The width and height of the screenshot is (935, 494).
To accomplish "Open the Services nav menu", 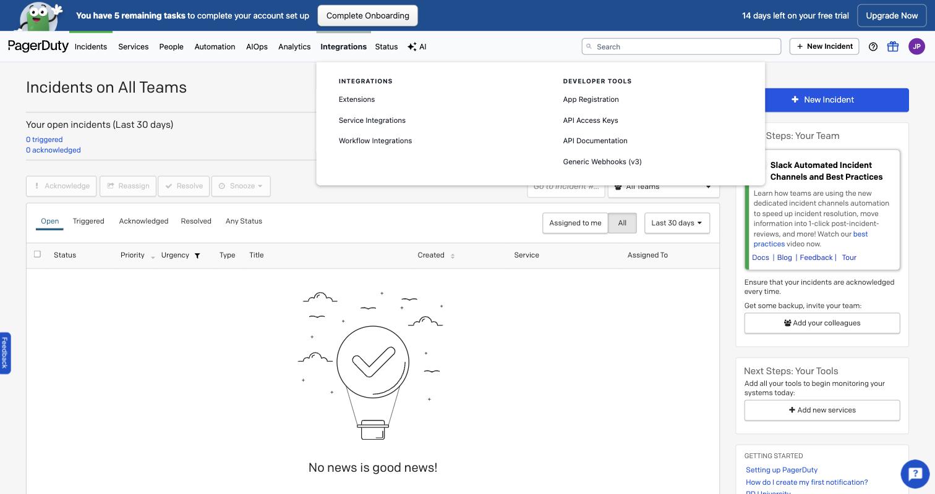I will (x=134, y=47).
